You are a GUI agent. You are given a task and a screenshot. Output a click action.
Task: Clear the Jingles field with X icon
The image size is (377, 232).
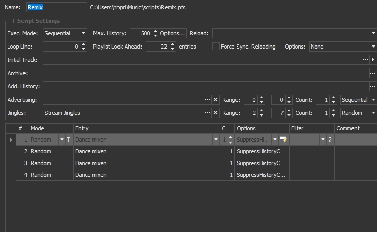[215, 113]
